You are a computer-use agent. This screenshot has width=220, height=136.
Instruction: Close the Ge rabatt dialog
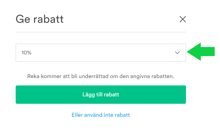pos(182,19)
